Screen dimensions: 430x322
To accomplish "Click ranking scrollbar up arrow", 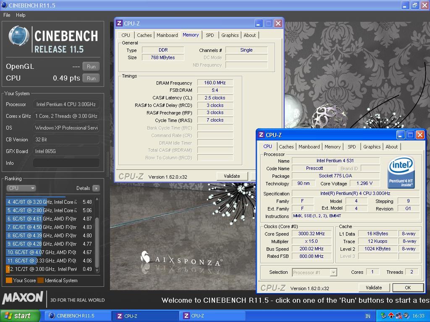I will [x=97, y=200].
